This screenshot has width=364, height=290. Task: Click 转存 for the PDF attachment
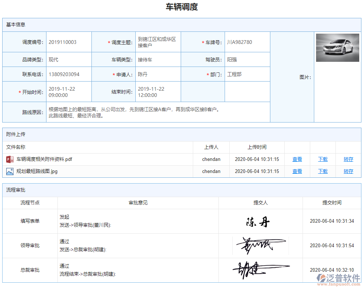348,159
